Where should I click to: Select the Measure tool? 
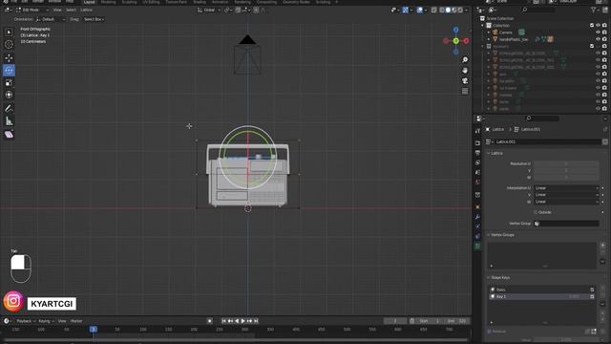(x=9, y=121)
